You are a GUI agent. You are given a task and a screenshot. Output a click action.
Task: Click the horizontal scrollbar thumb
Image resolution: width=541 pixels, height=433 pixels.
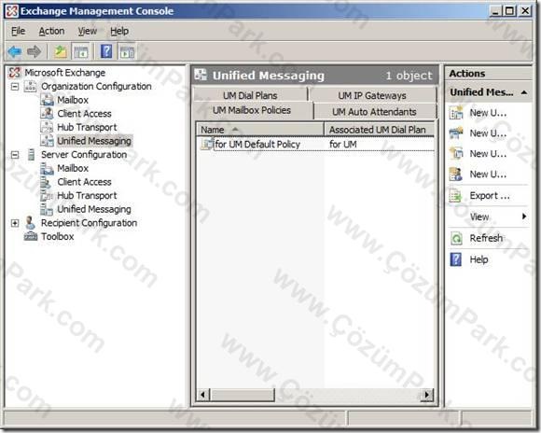coord(243,395)
